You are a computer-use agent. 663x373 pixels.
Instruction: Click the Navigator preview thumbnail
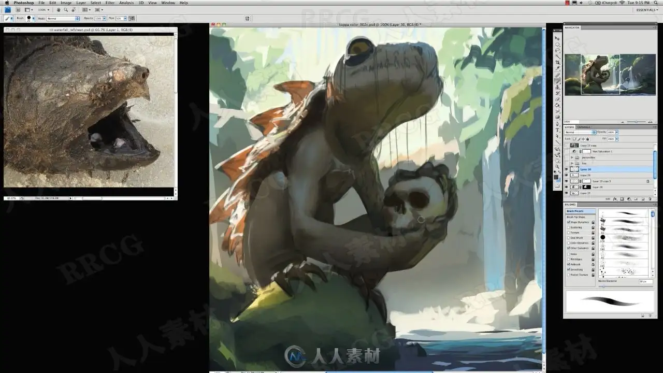click(x=610, y=75)
